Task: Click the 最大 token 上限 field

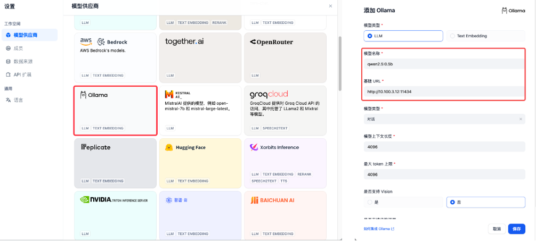Action: (444, 174)
